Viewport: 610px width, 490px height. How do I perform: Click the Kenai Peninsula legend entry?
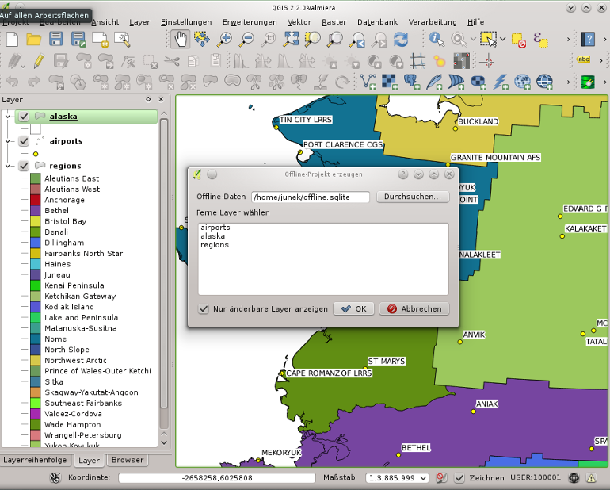click(74, 285)
